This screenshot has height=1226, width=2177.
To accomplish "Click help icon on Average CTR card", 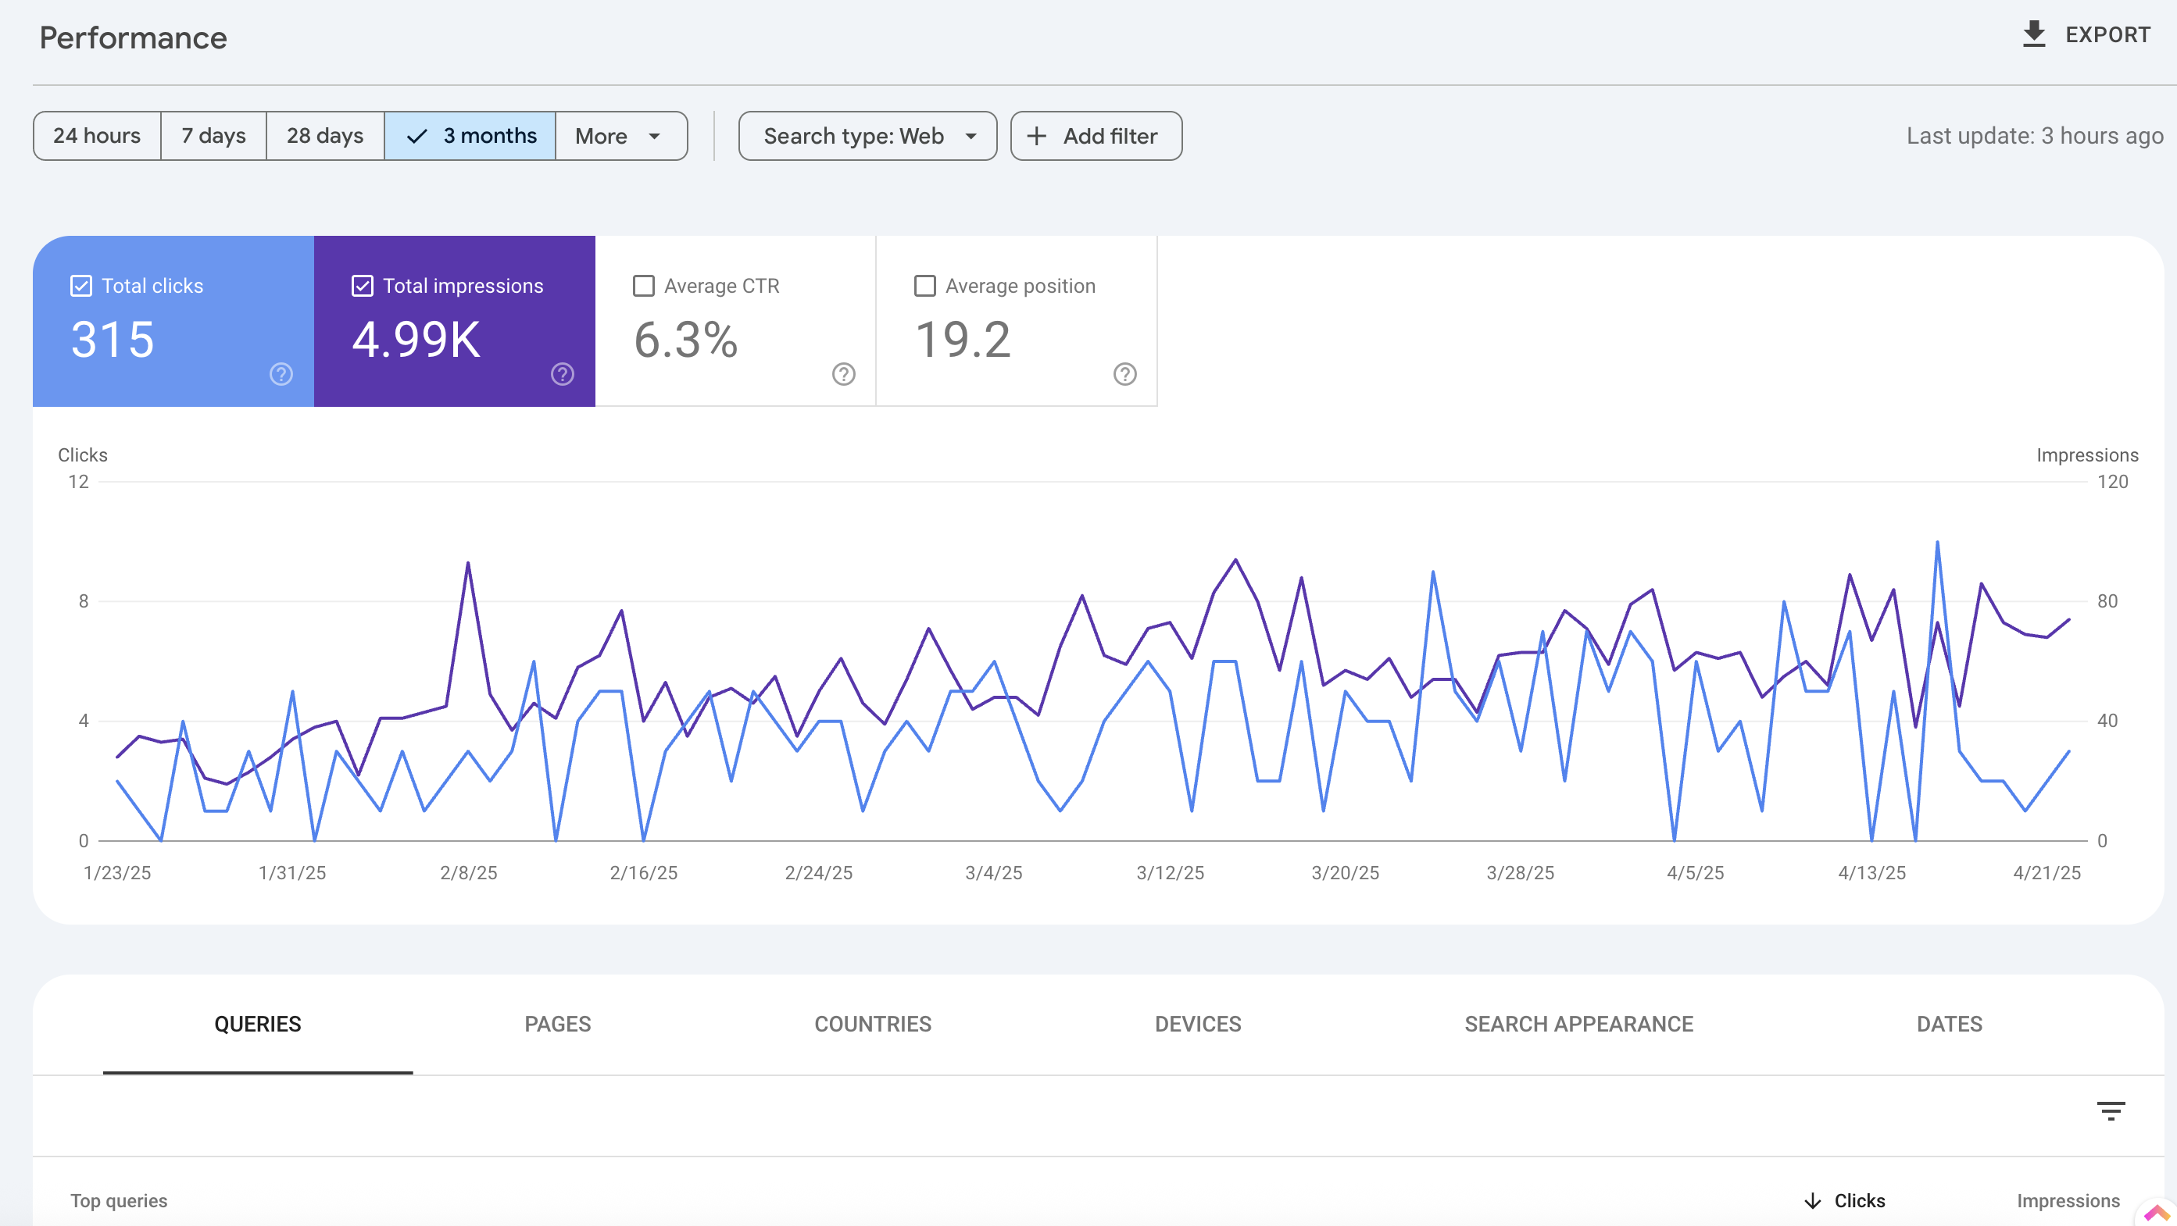I will pyautogui.click(x=842, y=374).
